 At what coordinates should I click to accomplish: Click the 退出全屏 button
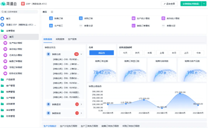(x=169, y=4)
